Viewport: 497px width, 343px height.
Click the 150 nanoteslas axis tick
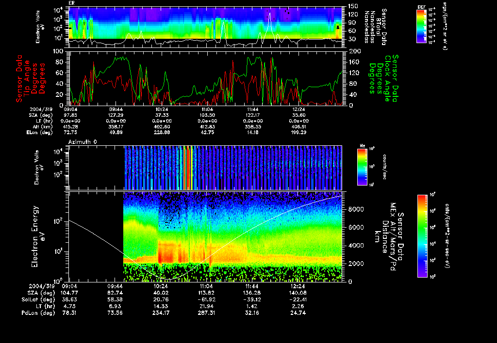tap(353, 6)
